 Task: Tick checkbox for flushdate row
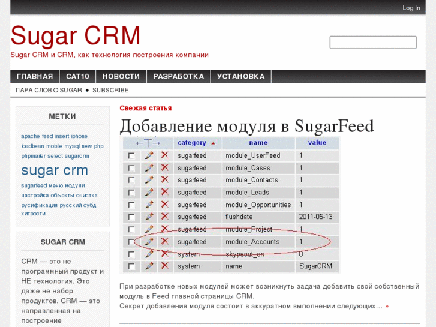click(131, 217)
